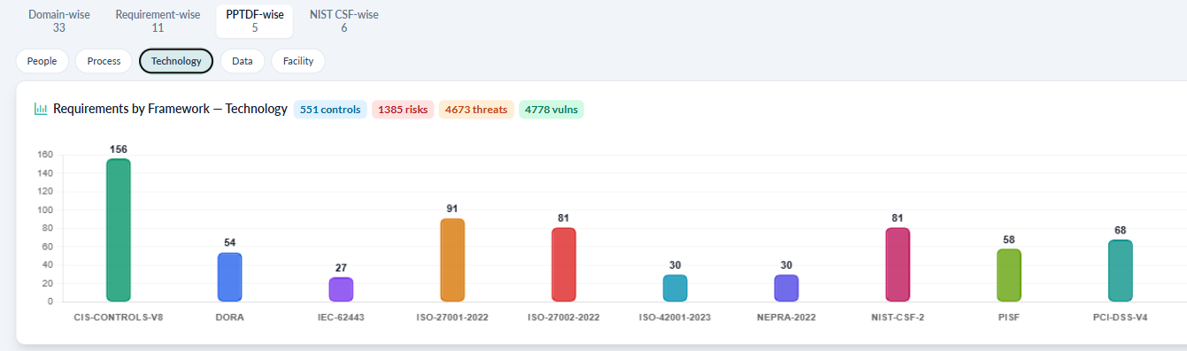The width and height of the screenshot is (1187, 351).
Task: Switch to the NIST CSF-wise tab
Action: (344, 20)
